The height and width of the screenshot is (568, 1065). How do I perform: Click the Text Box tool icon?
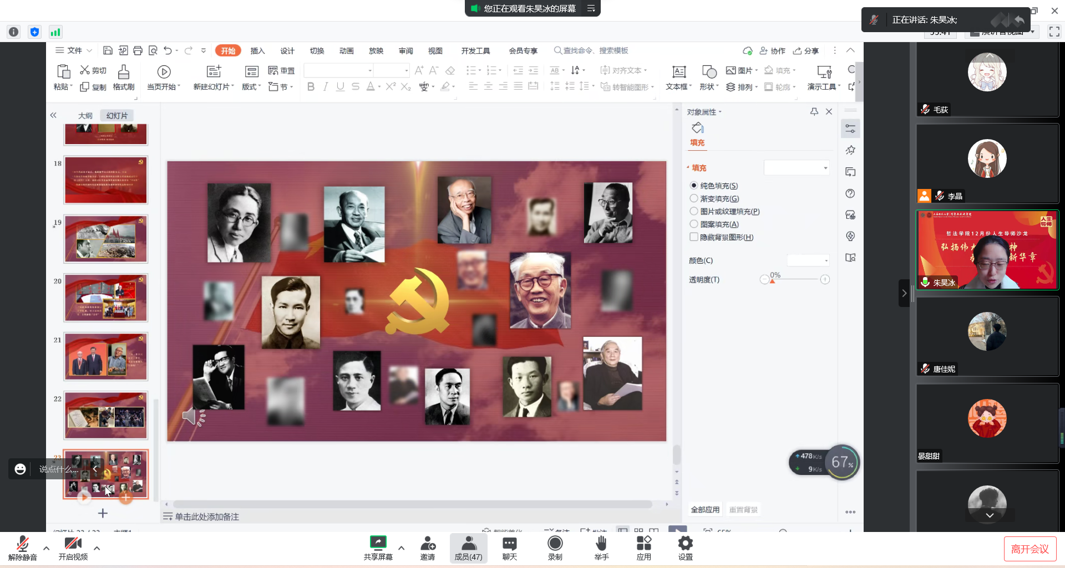tap(678, 72)
